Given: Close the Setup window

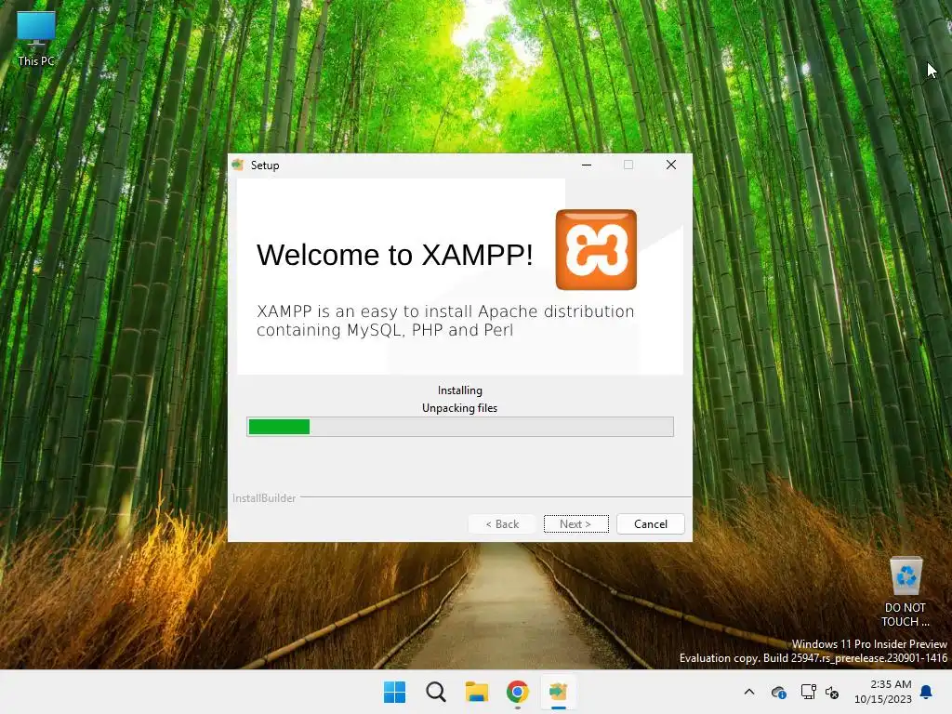Looking at the screenshot, I should [x=671, y=165].
